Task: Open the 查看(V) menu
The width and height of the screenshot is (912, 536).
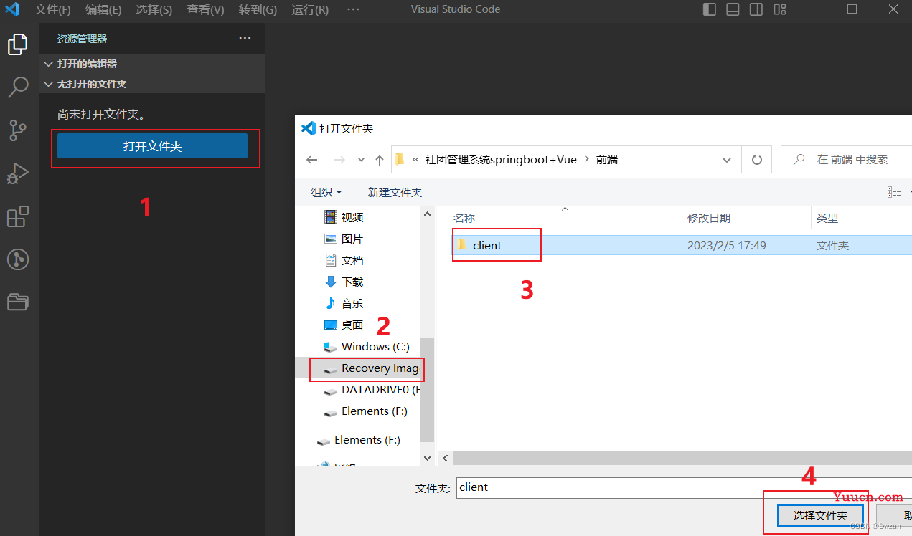Action: [205, 9]
